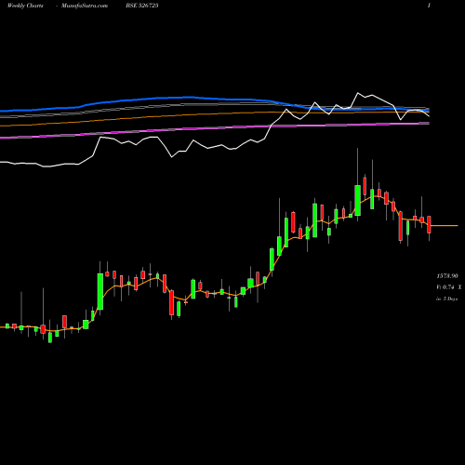Image resolution: width=465 pixels, height=465 pixels.
Task: Click the '1573.90' price value
Action: (x=447, y=276)
